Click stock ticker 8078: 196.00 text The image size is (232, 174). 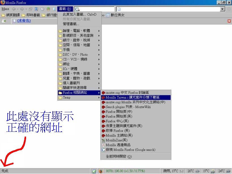click(x=125, y=171)
